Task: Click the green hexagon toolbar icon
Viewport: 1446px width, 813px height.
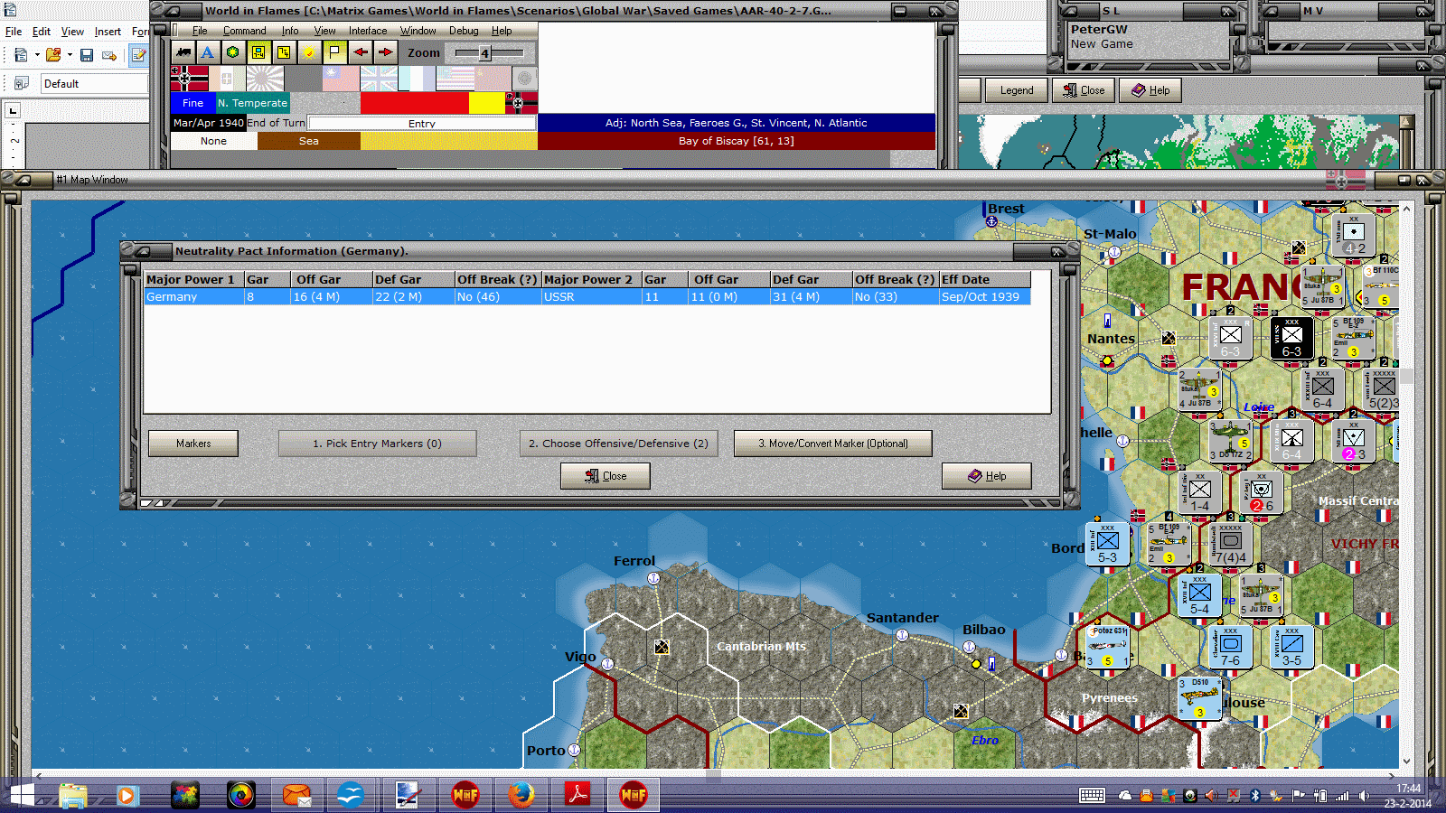Action: click(233, 52)
